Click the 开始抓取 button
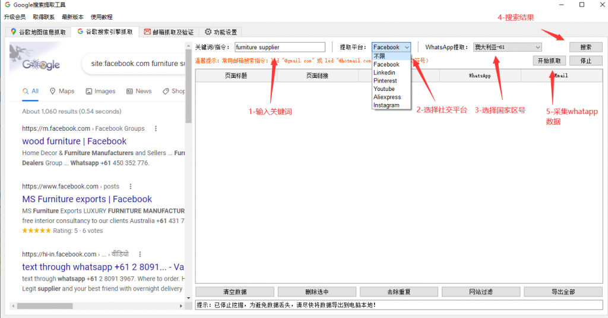608x318 pixels. click(x=549, y=61)
